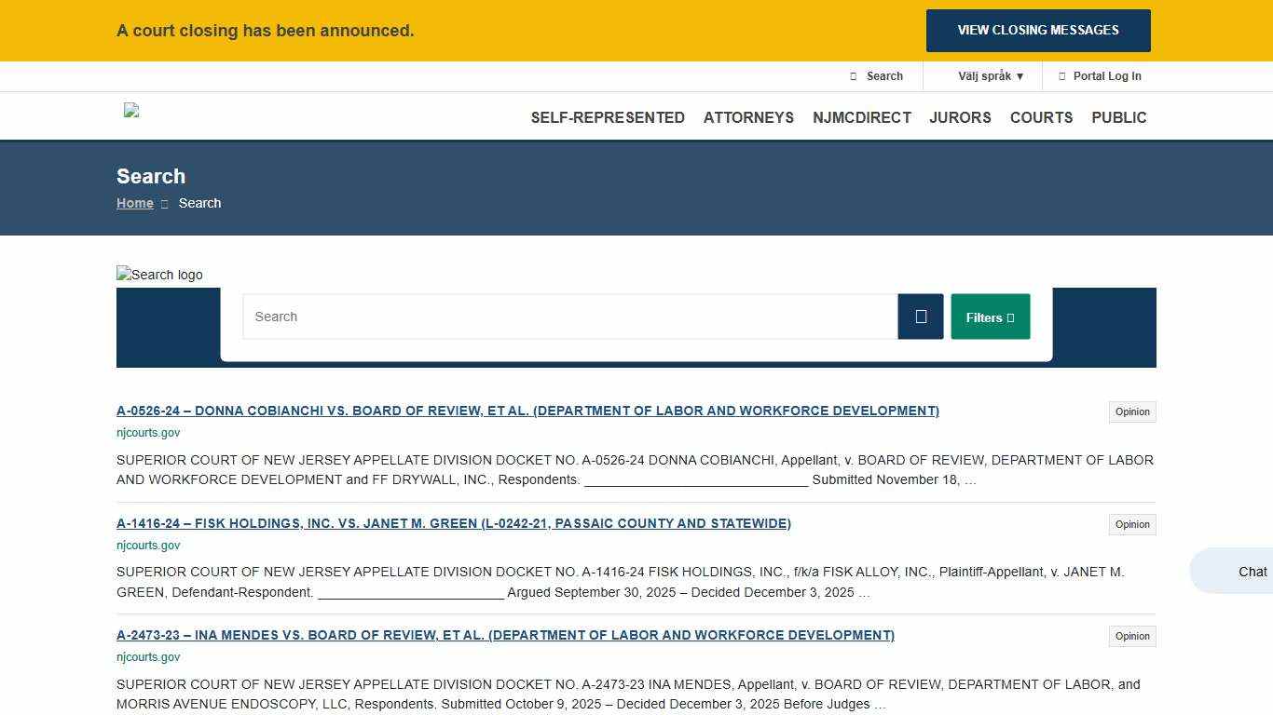Click the Portal Log In person icon
Viewport: 1273px width, 715px height.
pos(1061,75)
